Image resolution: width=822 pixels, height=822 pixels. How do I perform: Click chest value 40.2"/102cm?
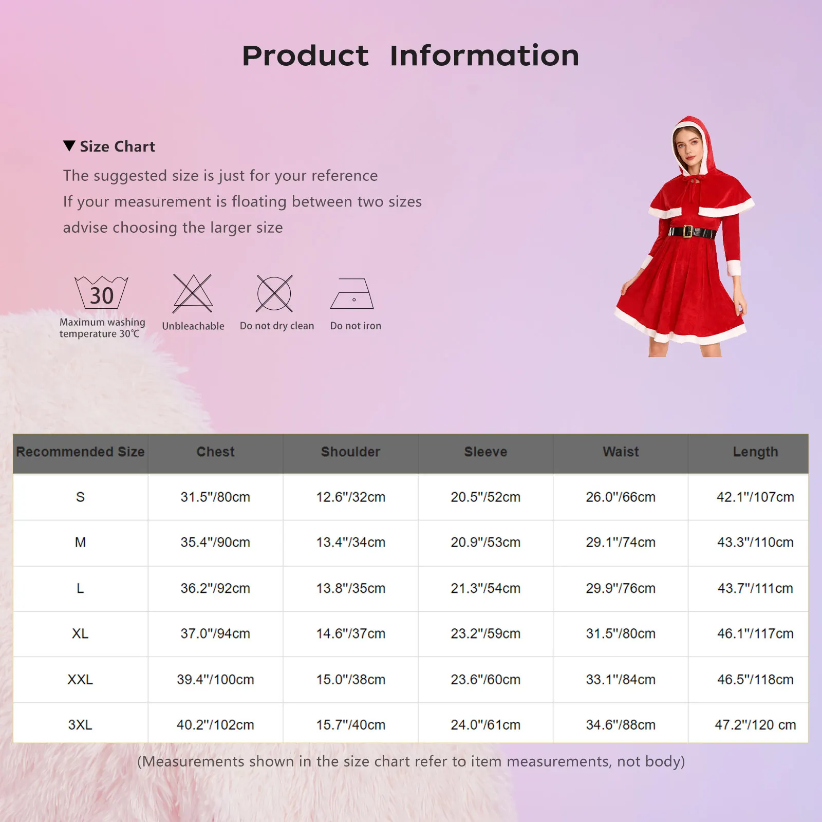point(215,724)
